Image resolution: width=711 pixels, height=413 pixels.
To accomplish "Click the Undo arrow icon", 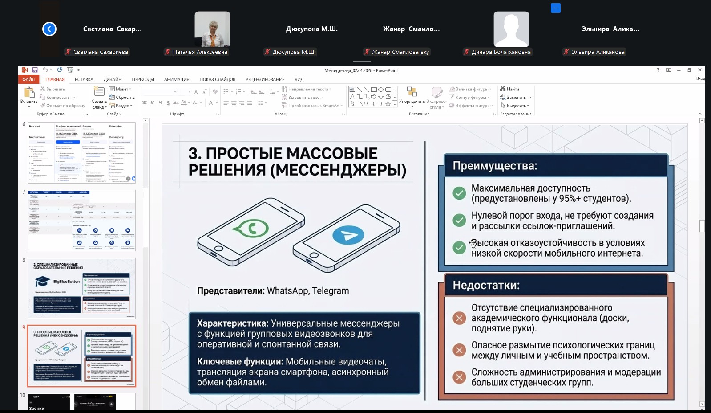I will 45,70.
